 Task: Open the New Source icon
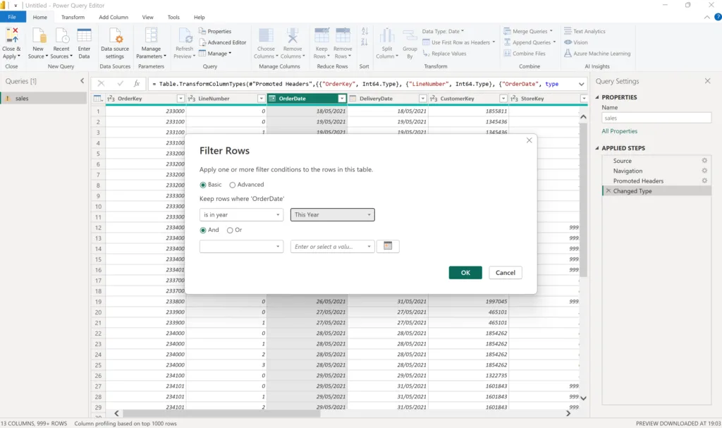pos(39,35)
